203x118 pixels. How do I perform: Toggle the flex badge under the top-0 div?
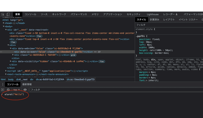tap(13, 42)
